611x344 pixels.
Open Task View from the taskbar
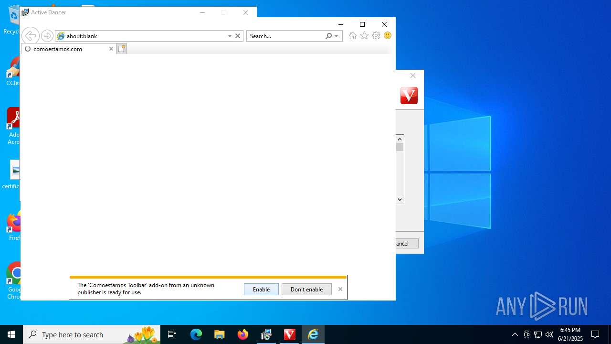172,334
